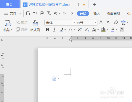Image resolution: width=132 pixels, height=102 pixels.
Task: Expand the font name dropdown arrow
Action: coord(74,22)
